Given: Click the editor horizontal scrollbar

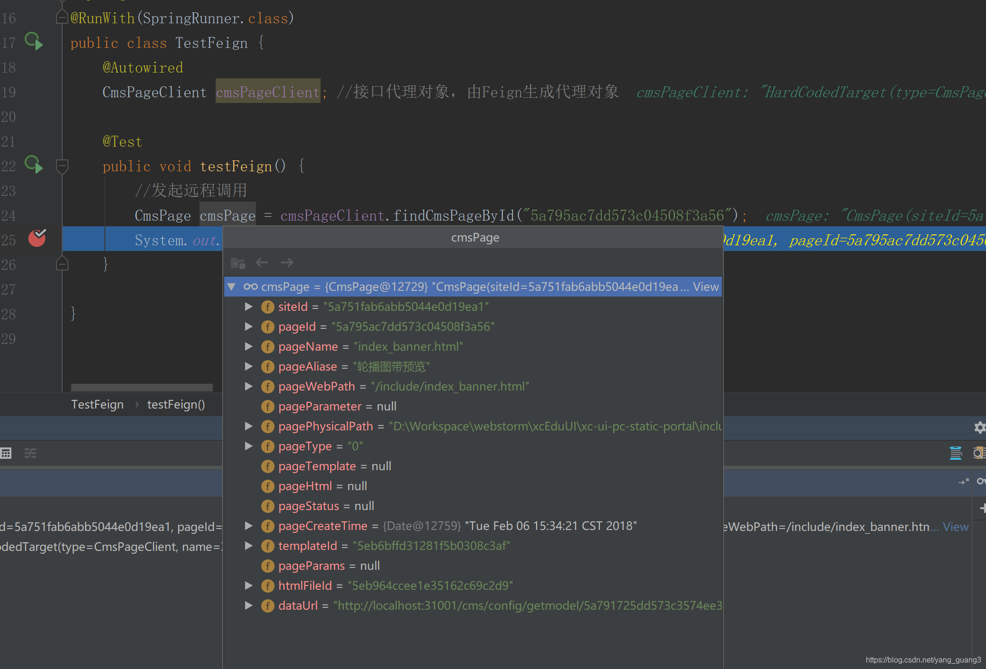Looking at the screenshot, I should tap(142, 387).
